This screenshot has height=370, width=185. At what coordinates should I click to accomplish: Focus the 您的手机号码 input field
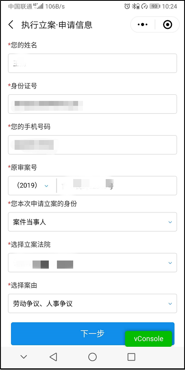point(92,145)
